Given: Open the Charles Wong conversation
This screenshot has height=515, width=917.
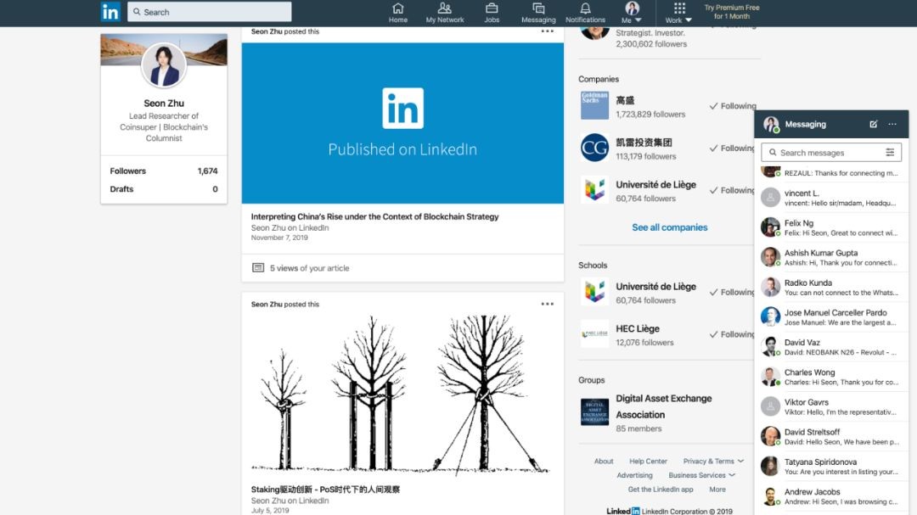Looking at the screenshot, I should coord(831,377).
